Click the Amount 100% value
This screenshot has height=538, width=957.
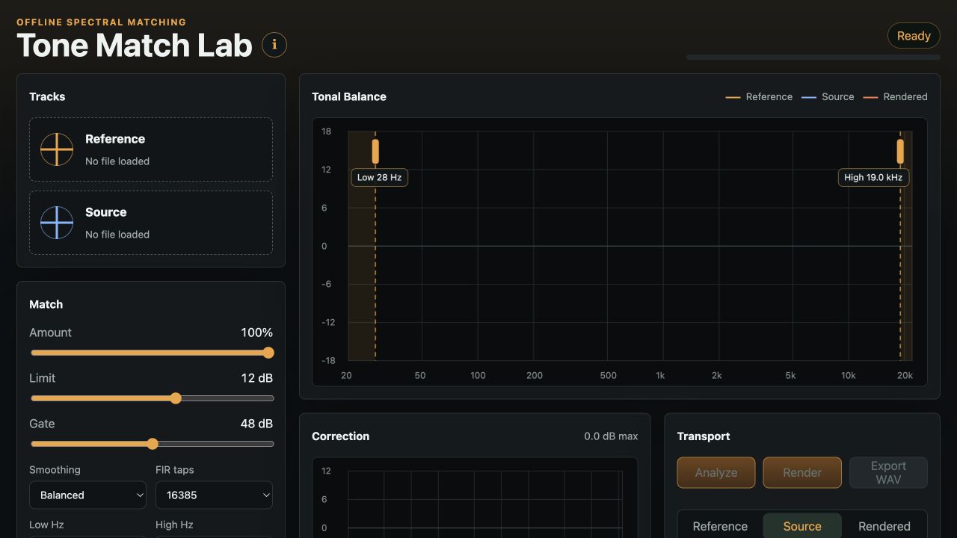tap(256, 333)
